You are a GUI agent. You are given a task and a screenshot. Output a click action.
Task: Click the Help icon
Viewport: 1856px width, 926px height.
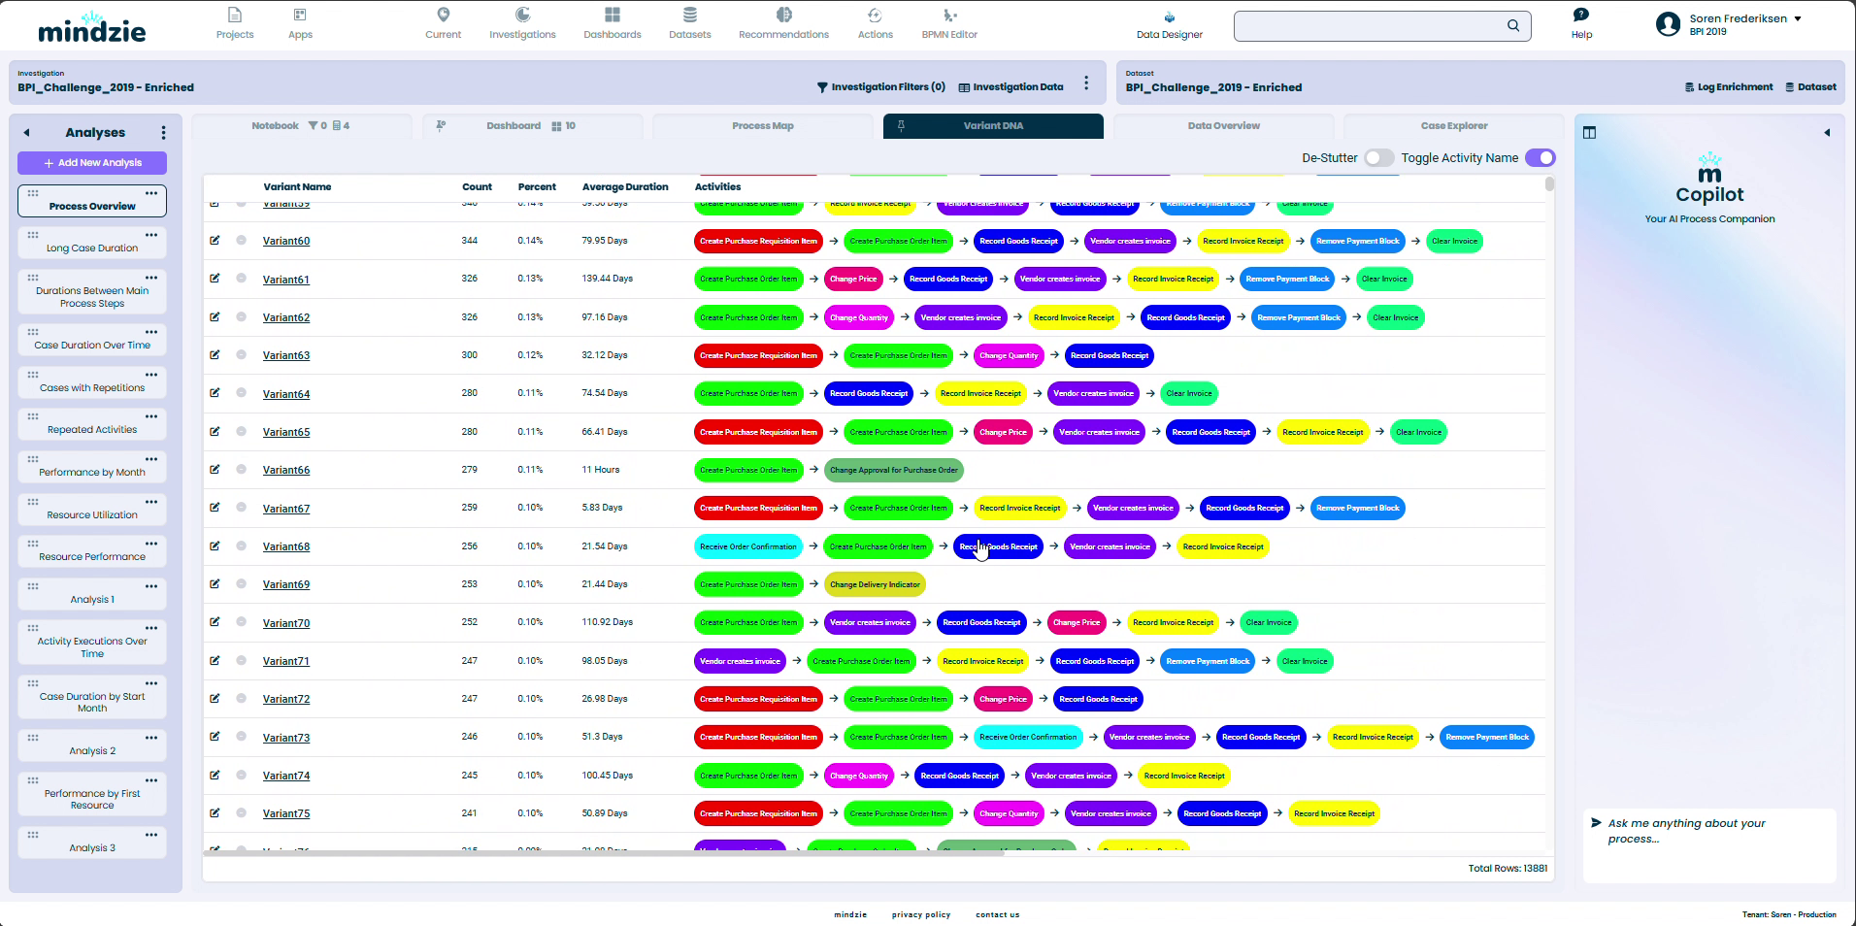pos(1581,16)
